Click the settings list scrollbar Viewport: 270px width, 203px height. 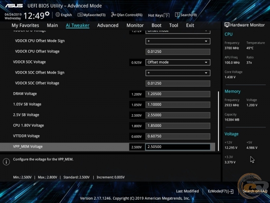[x=219, y=121]
